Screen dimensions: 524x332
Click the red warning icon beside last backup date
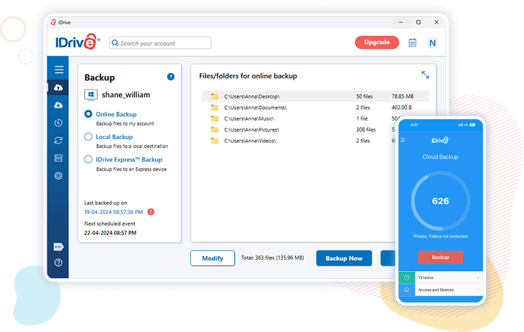(x=151, y=211)
